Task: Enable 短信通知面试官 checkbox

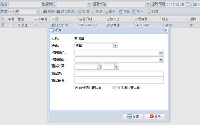Action: pyautogui.click(x=114, y=88)
